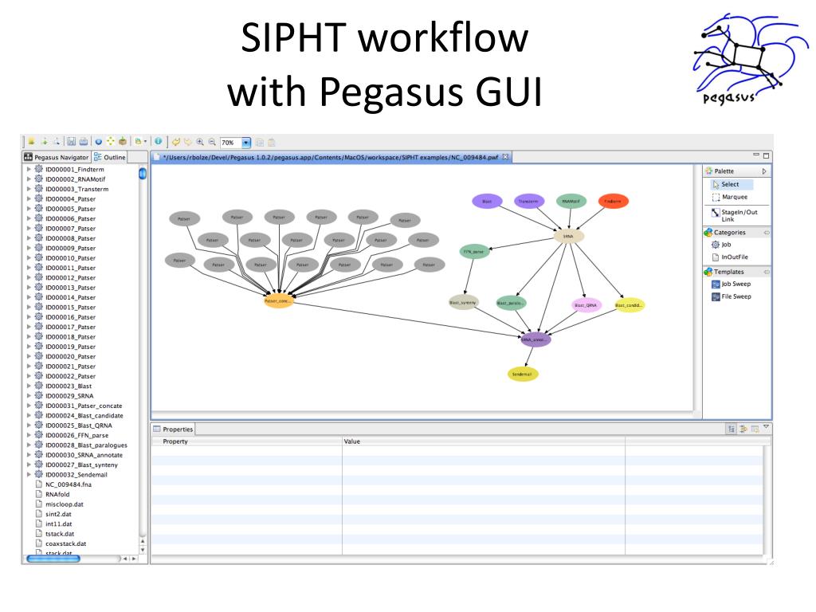Select miscloop.dat file in tree
The height and width of the screenshot is (612, 816).
click(x=64, y=504)
